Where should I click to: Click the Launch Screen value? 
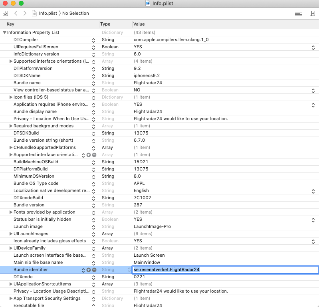[x=149, y=255]
